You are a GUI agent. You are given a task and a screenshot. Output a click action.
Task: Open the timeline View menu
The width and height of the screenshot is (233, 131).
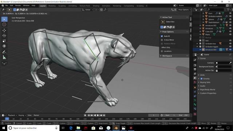[29, 115]
